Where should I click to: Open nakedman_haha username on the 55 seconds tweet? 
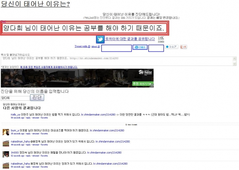(20, 164)
